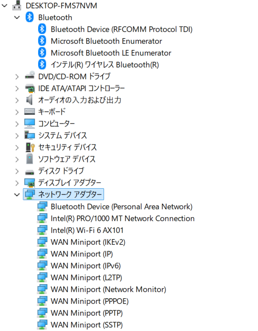Expand the DVD/CD-ROM ドライブ category

coord(17,77)
